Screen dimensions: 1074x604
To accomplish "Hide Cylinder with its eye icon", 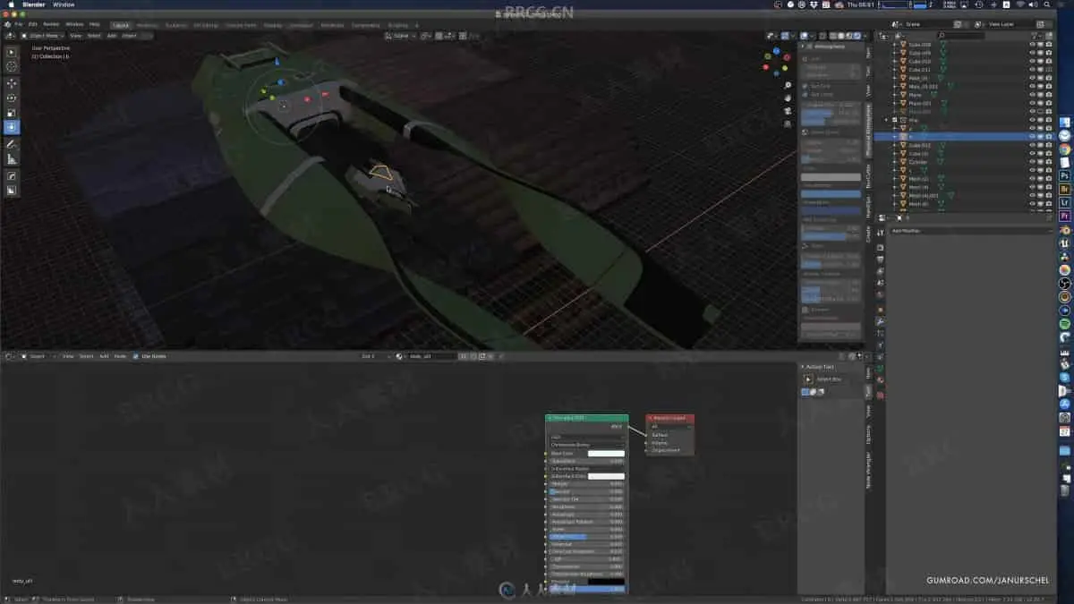I will (x=1032, y=162).
